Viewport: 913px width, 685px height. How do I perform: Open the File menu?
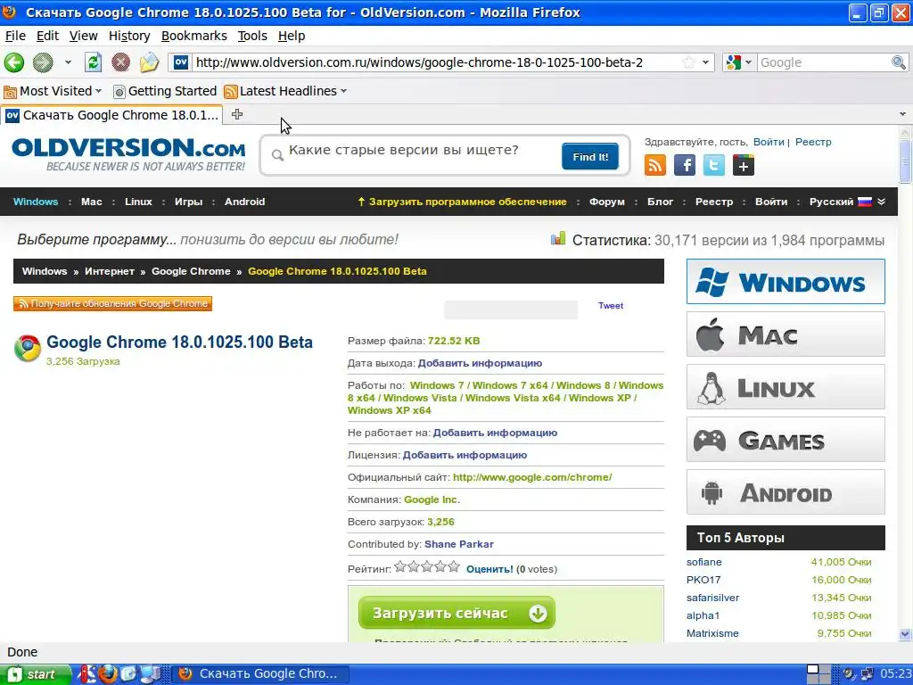15,36
